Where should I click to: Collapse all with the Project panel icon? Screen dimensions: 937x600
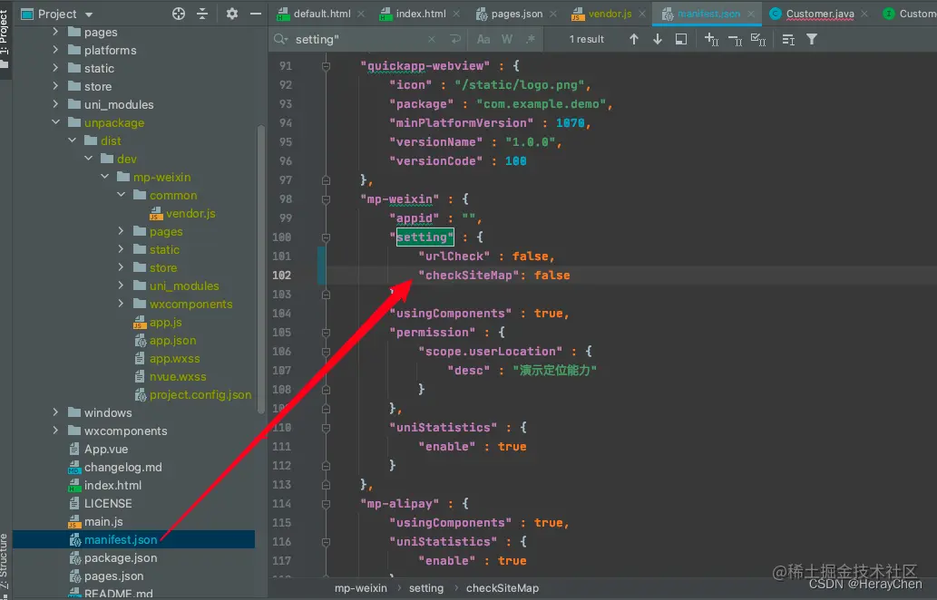click(x=202, y=14)
